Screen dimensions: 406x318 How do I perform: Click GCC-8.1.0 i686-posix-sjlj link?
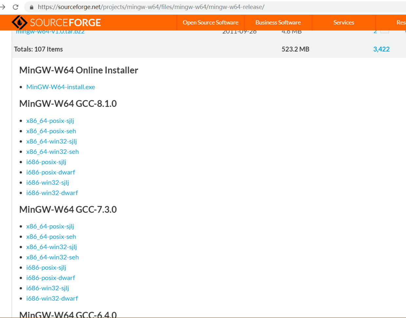[x=46, y=162]
